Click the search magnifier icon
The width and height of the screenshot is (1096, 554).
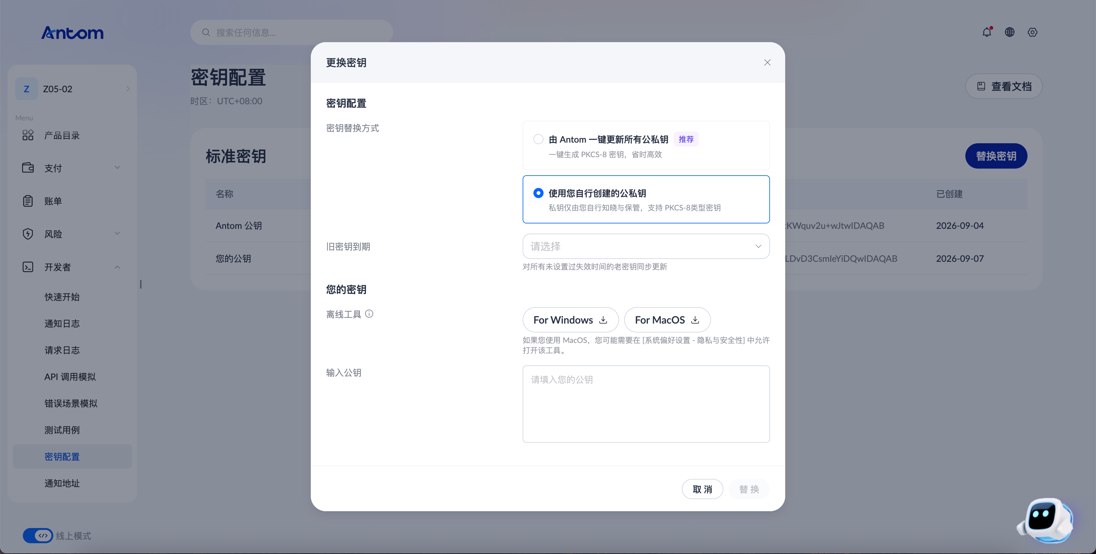206,32
